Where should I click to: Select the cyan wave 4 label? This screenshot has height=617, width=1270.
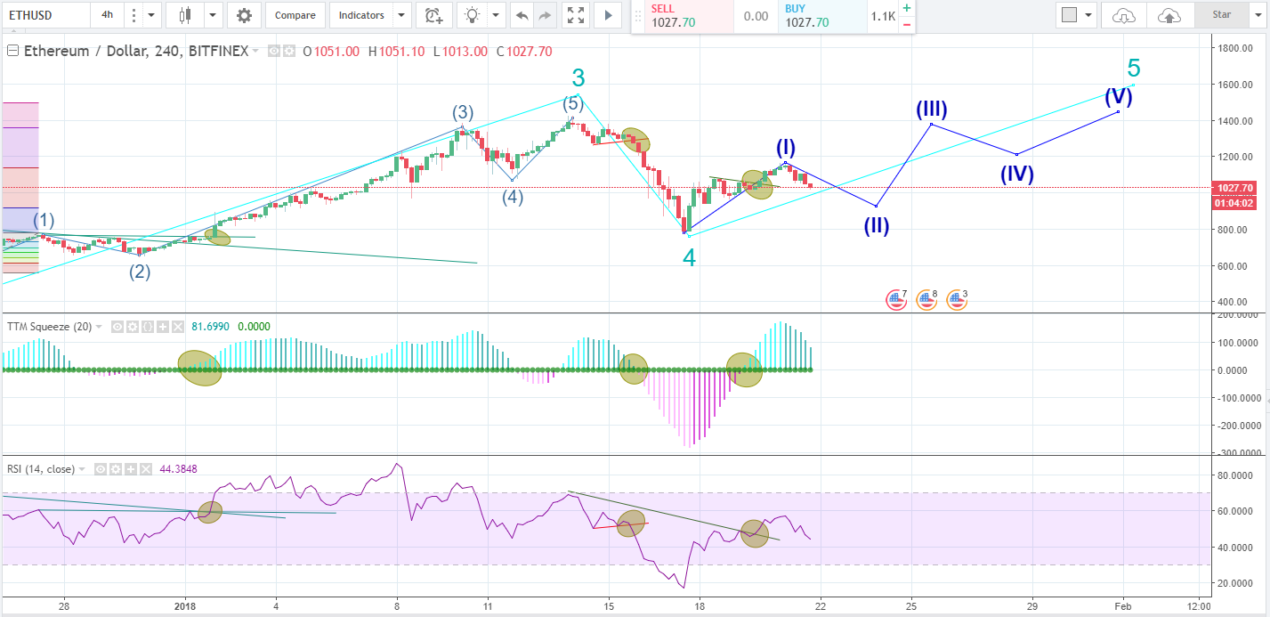tap(690, 258)
